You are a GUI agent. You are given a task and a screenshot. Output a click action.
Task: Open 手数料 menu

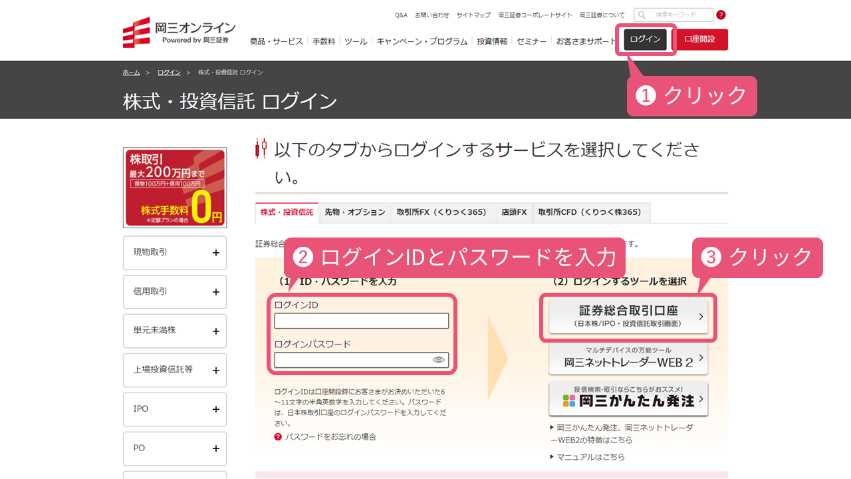coord(324,41)
